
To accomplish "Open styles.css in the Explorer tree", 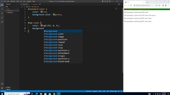I will pyautogui.click(x=10, y=11).
